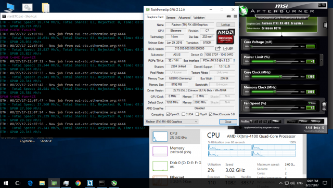333x188 pixels.
Task: Click the fan user-define button in Afterburner
Action: tap(324, 106)
